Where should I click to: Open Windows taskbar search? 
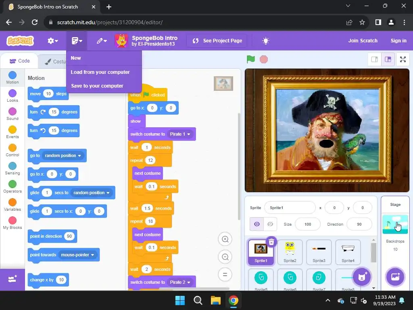(198, 300)
